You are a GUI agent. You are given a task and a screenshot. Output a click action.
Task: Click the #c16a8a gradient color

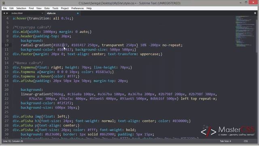[x=74, y=94]
